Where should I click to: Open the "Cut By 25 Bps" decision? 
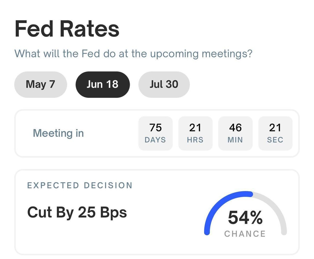click(x=77, y=212)
